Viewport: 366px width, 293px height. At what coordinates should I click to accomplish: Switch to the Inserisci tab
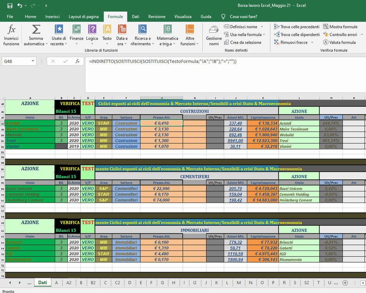(x=52, y=16)
